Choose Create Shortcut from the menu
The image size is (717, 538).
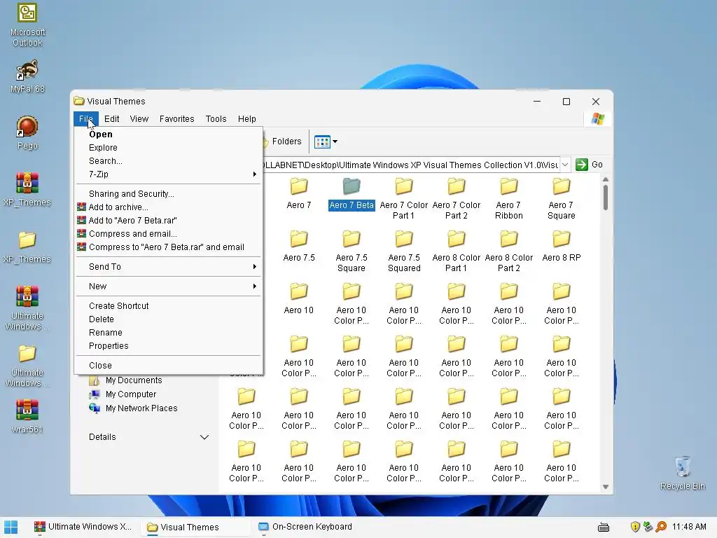point(168,306)
